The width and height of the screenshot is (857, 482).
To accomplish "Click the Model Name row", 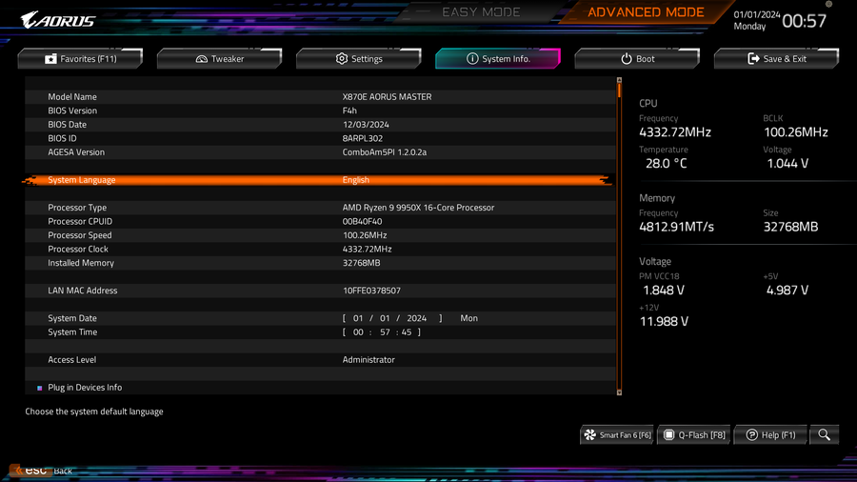I will pos(320,97).
